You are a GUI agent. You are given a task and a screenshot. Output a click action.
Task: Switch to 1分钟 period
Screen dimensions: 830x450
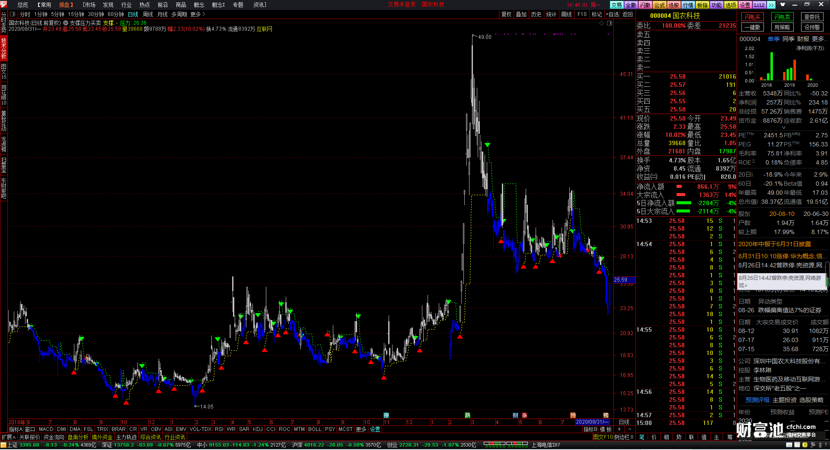tap(41, 14)
